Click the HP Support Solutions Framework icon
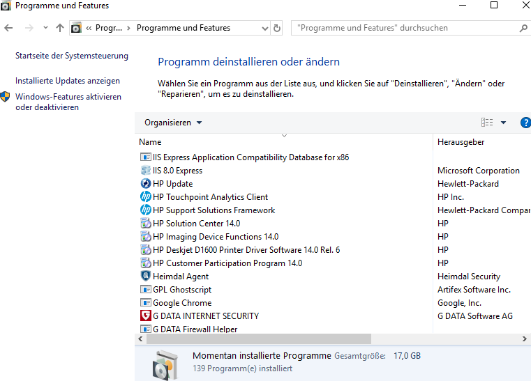 point(146,210)
